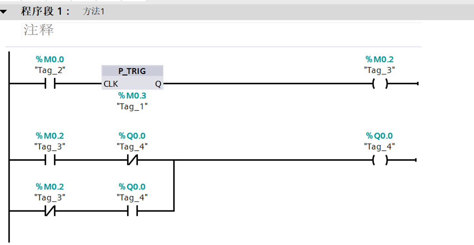Click the Q output of P_TRIG
This screenshot has width=474, height=245.
157,84
